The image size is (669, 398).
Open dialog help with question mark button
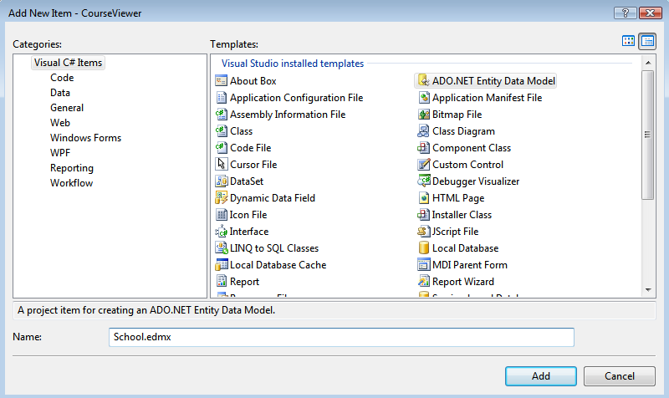625,13
